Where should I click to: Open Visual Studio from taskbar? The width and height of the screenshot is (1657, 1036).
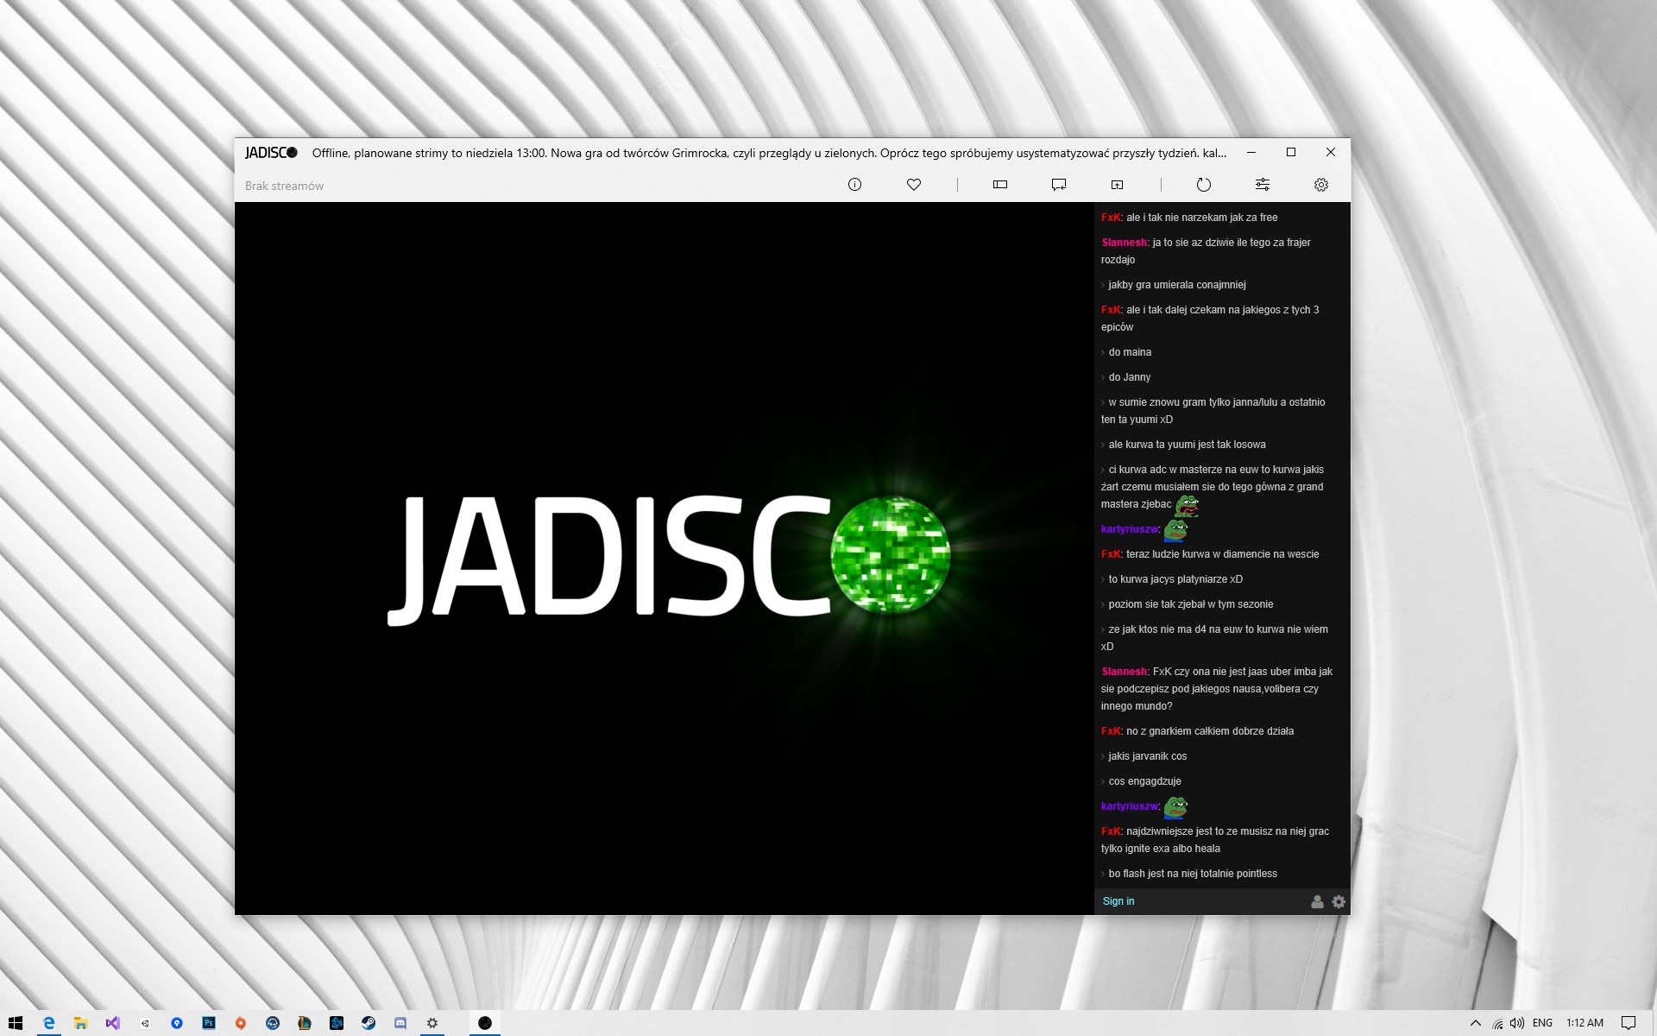[x=112, y=1023]
